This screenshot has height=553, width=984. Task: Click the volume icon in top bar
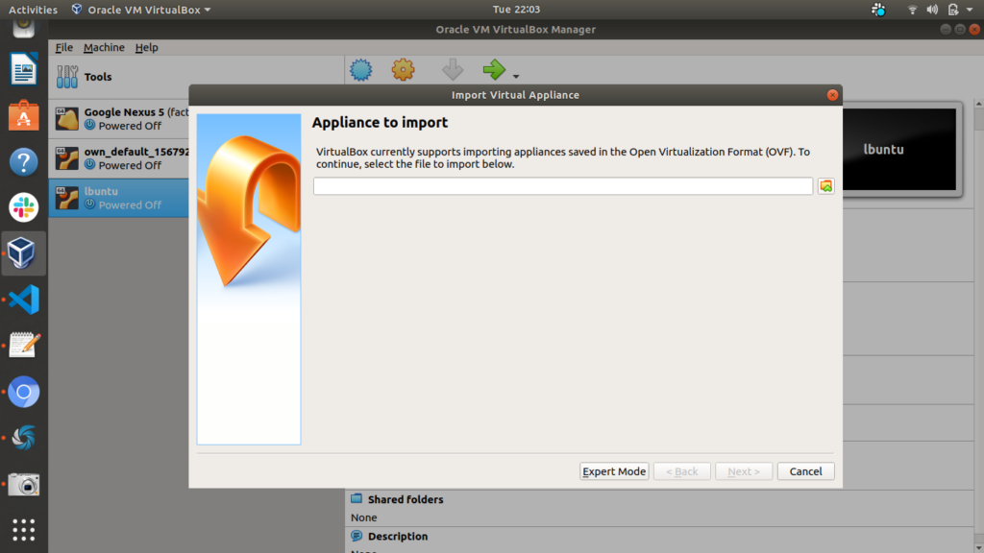click(932, 10)
